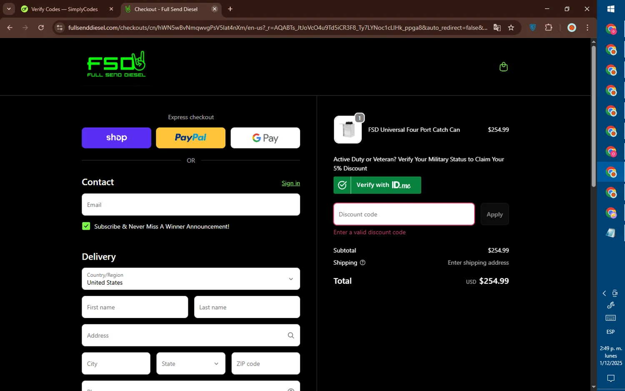
Task: Click the "Enter shipping address" text
Action: pos(478,263)
